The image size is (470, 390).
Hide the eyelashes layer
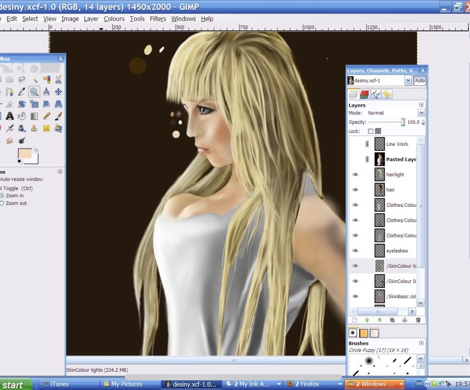coord(355,251)
